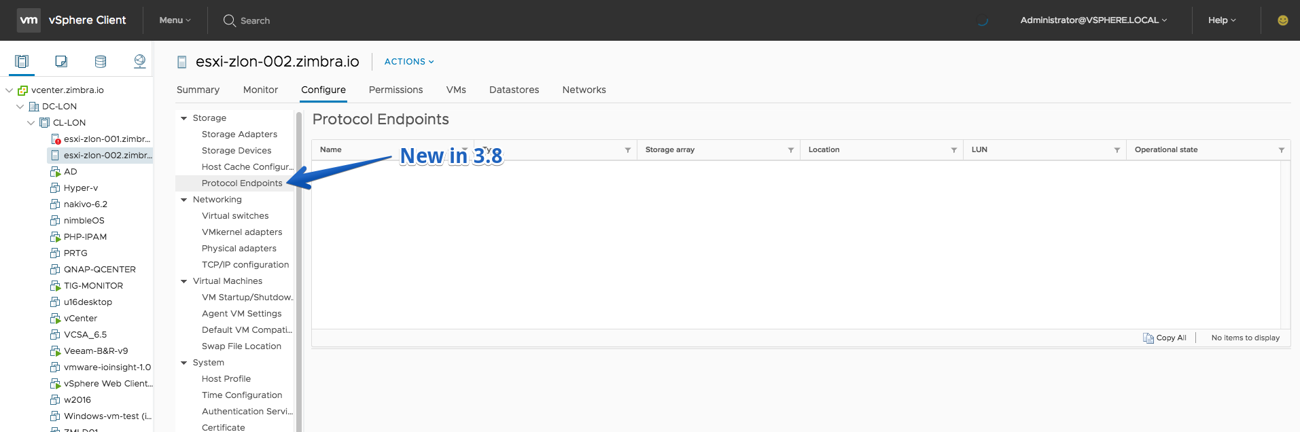
Task: Select the Configure tab
Action: coord(323,90)
